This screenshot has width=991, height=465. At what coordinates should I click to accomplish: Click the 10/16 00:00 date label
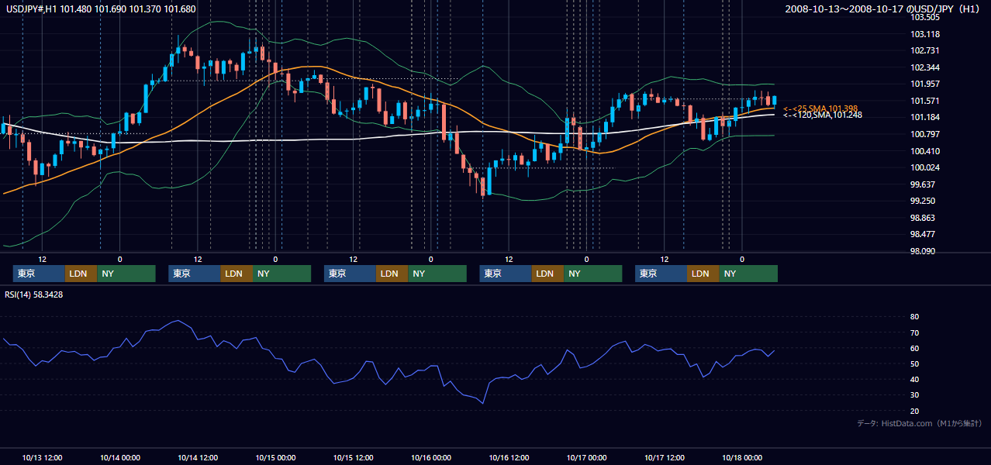point(431,457)
